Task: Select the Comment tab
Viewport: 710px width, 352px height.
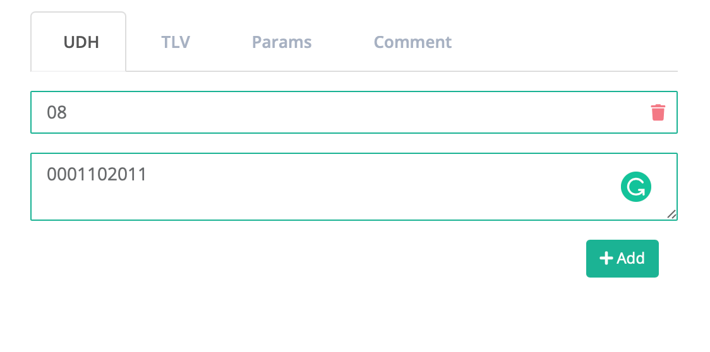Action: (412, 42)
